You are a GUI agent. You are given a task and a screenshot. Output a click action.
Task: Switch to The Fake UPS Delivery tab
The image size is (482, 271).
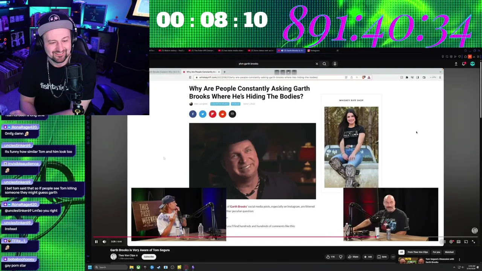click(x=201, y=50)
